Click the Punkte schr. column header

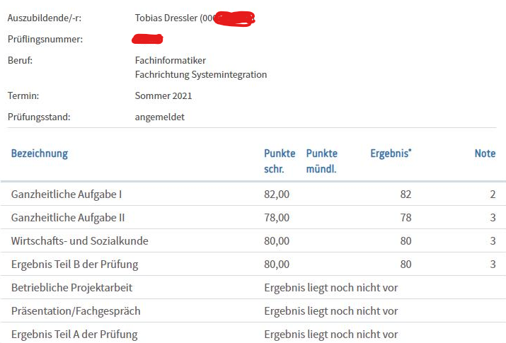point(280,161)
